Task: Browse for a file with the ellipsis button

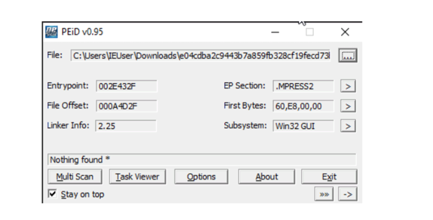Action: pyautogui.click(x=348, y=56)
